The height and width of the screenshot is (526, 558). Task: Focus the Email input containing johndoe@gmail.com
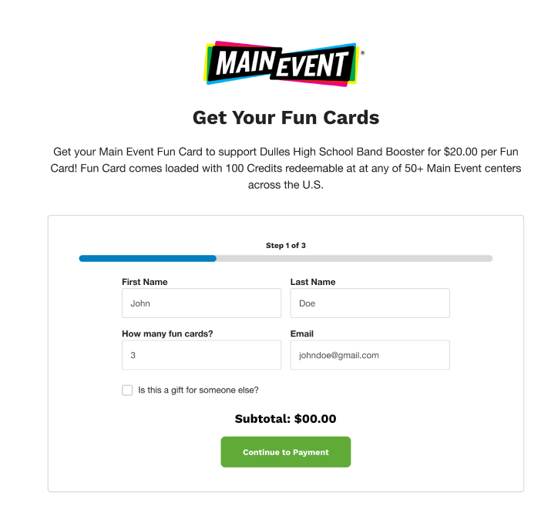point(369,355)
